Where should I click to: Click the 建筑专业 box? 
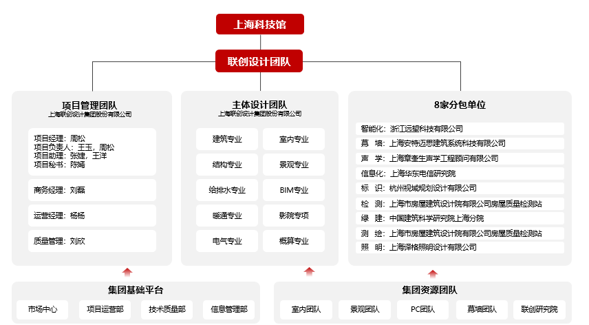[227, 139]
